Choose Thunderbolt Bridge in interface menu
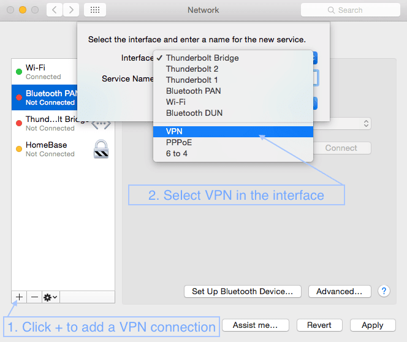 tap(233, 58)
